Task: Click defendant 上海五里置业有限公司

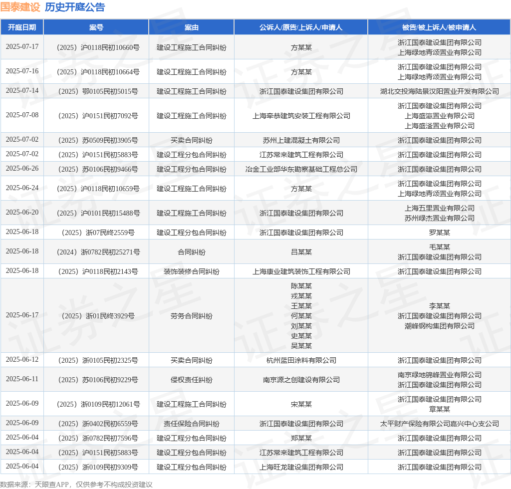Action: pyautogui.click(x=439, y=208)
